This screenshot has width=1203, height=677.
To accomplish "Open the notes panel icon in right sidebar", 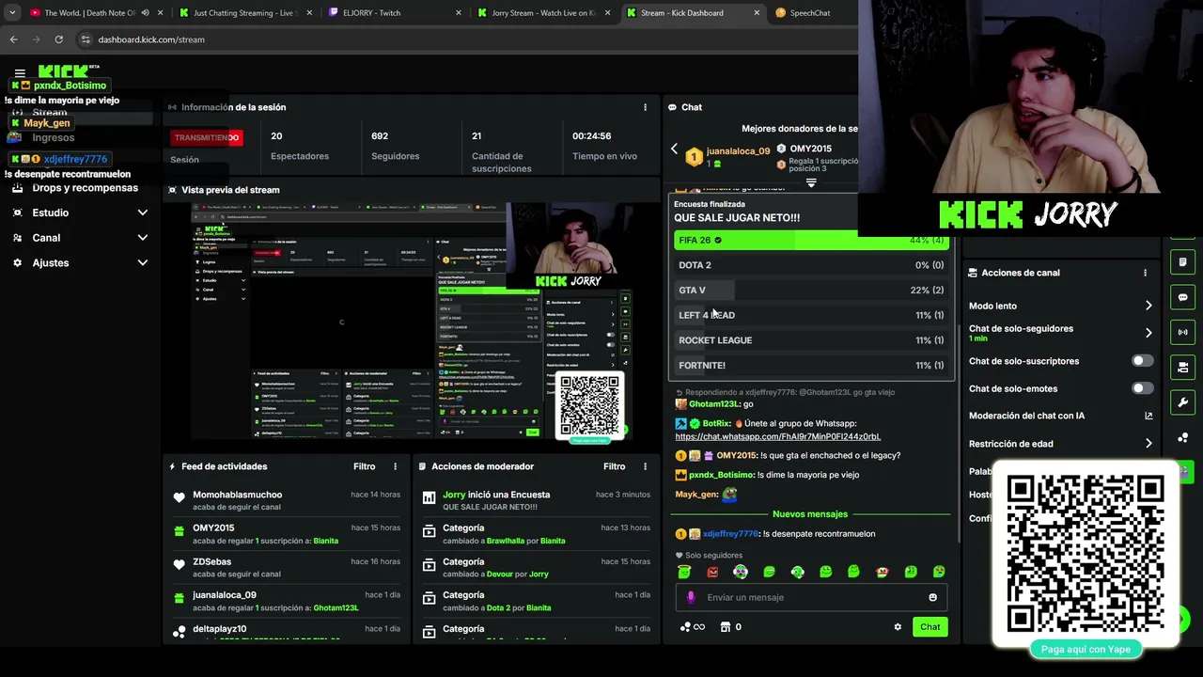I will [1182, 261].
